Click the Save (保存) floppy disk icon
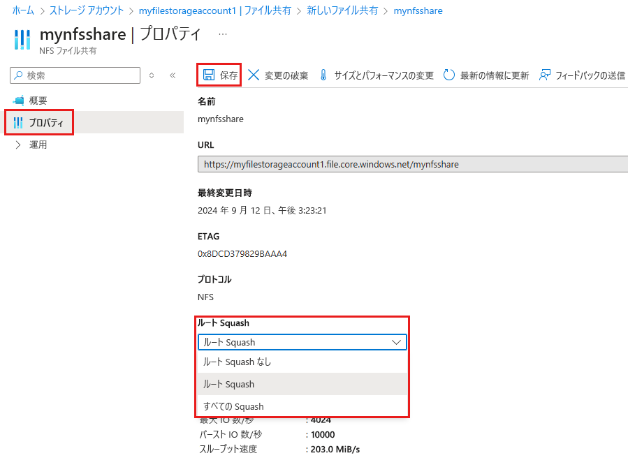Image resolution: width=628 pixels, height=467 pixels. tap(209, 75)
